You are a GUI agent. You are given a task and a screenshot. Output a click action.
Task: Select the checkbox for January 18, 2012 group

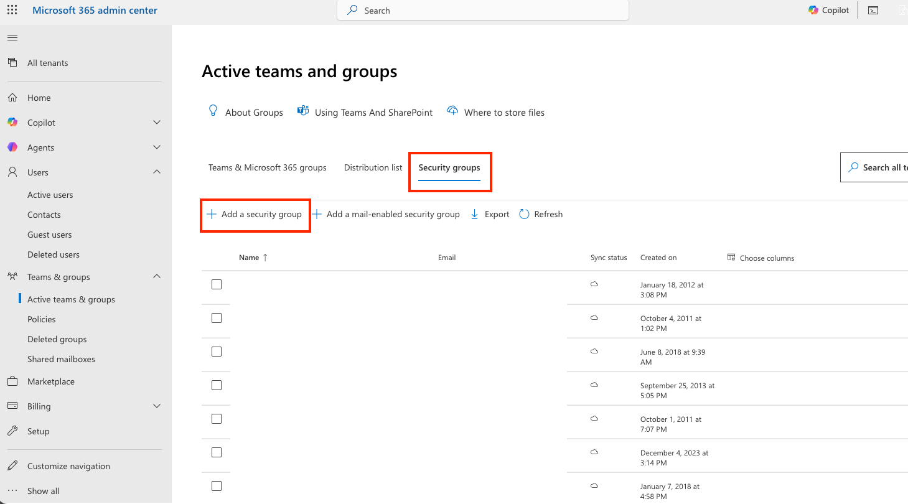click(x=217, y=284)
